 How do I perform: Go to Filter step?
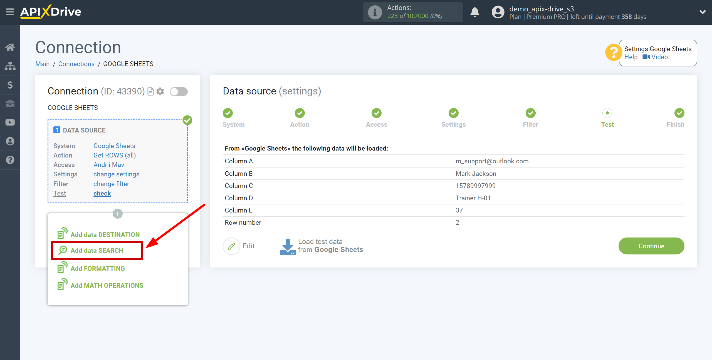531,113
